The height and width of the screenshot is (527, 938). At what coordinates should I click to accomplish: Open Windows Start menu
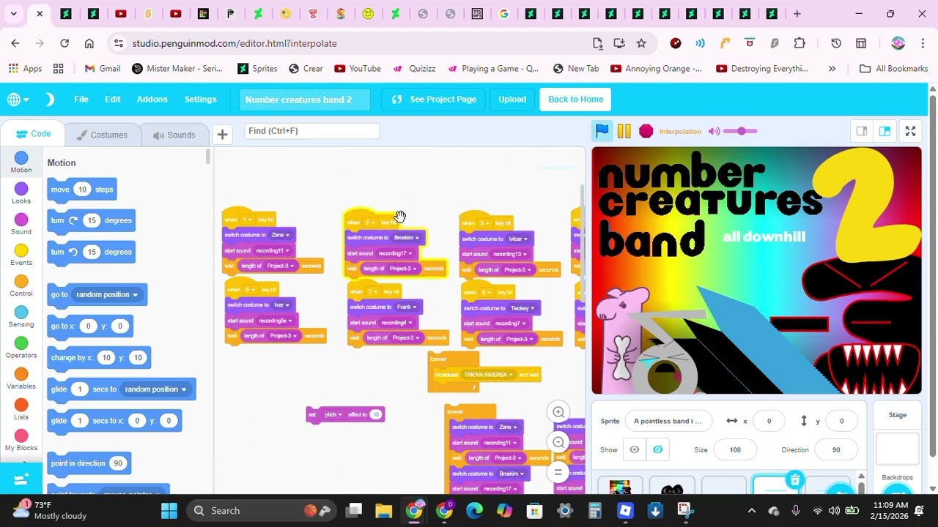click(169, 510)
